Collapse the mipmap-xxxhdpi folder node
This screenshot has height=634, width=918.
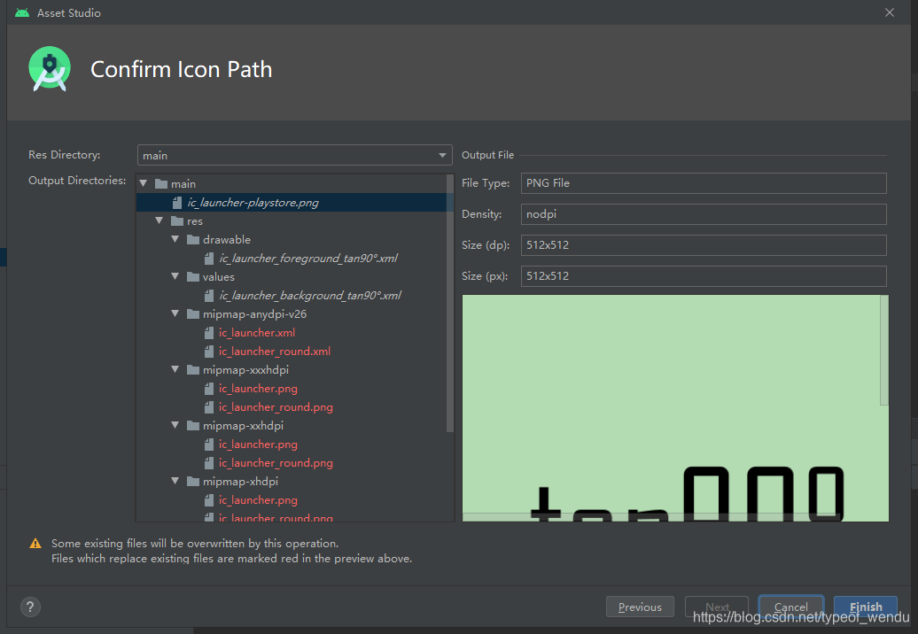coord(175,369)
